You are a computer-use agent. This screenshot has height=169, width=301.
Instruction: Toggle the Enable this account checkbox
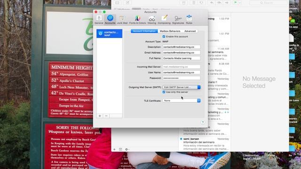pyautogui.click(x=164, y=37)
